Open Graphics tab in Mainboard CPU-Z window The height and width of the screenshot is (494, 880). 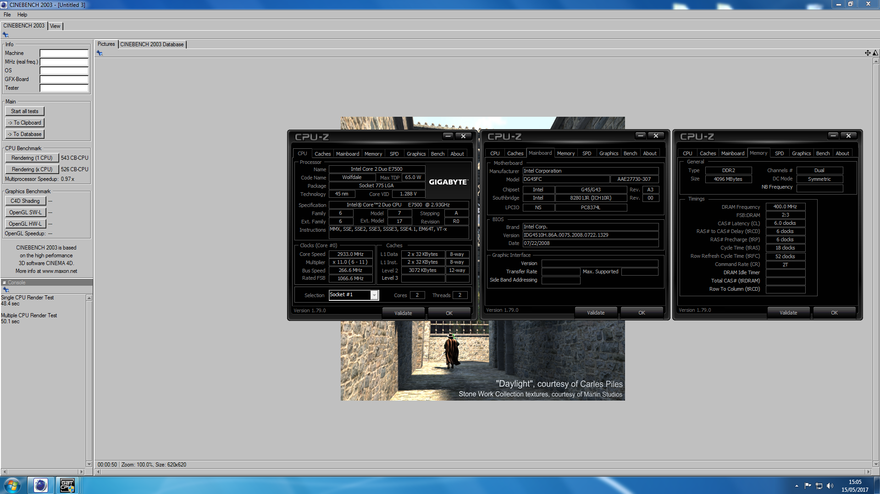(609, 153)
